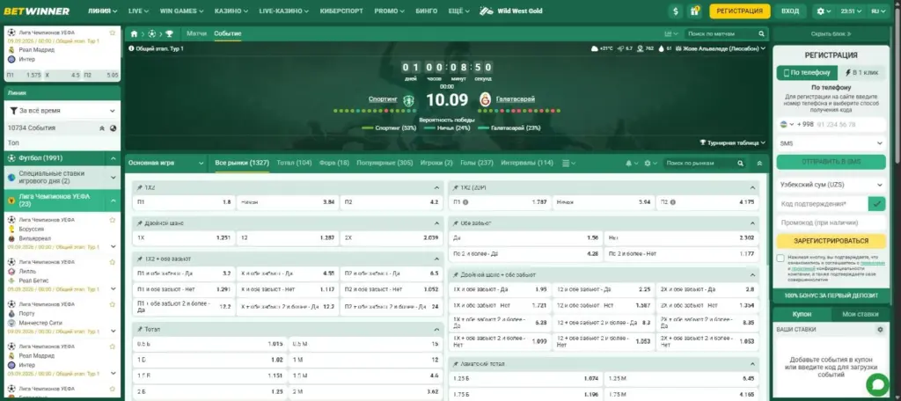
Task: Click the BetWinner logo
Action: point(37,11)
